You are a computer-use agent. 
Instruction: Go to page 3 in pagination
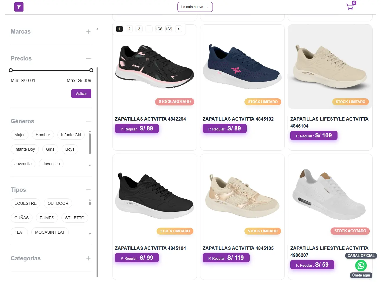click(x=139, y=29)
